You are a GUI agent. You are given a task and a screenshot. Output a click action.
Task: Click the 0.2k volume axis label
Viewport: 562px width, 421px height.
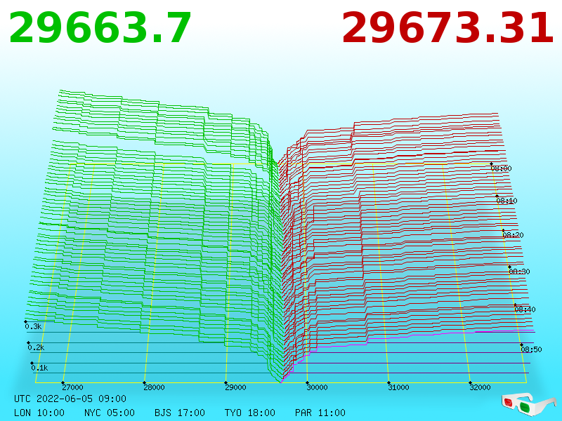36,347
